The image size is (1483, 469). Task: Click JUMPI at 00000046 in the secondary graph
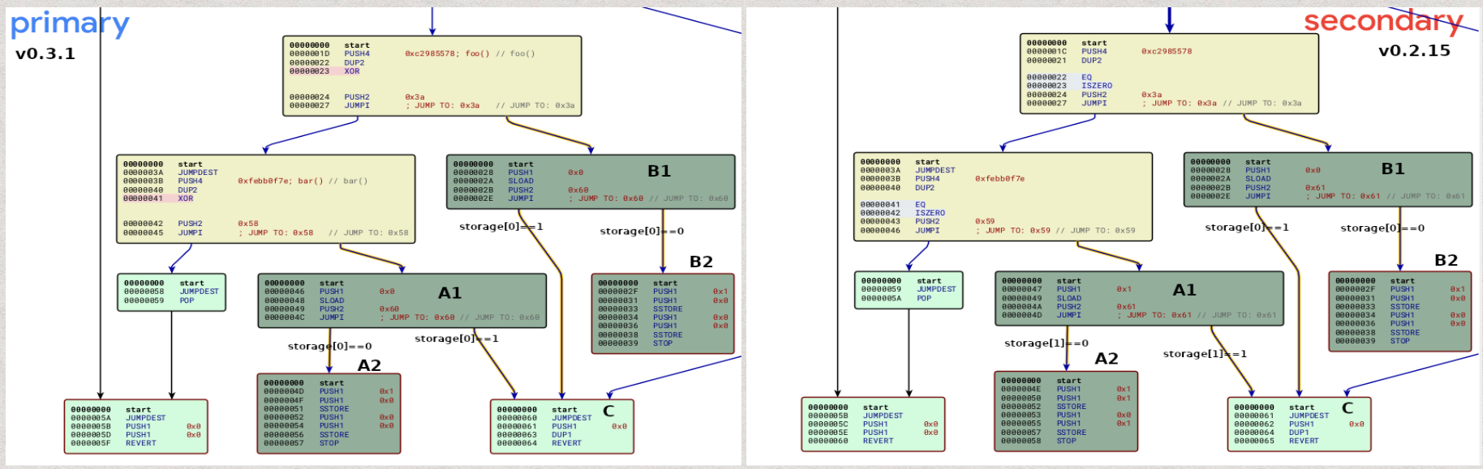click(x=998, y=231)
